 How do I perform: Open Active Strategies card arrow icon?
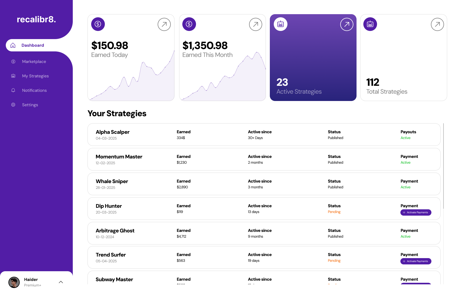click(347, 24)
